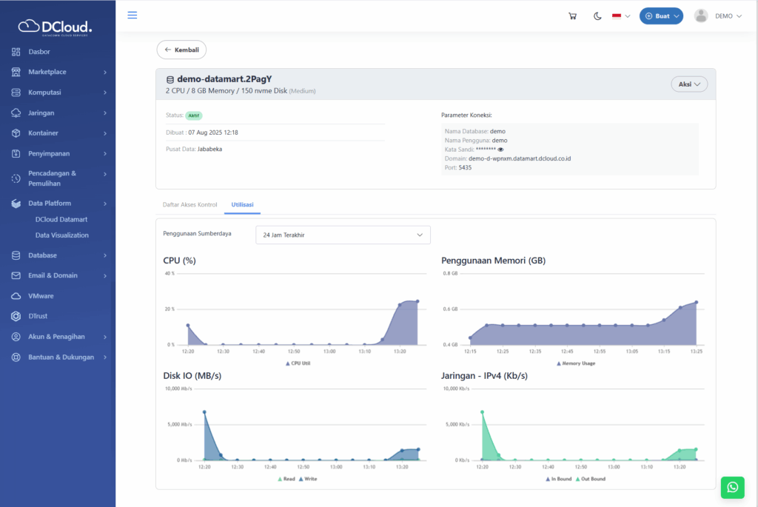
Task: Click the DCloud logo
Action: (56, 27)
